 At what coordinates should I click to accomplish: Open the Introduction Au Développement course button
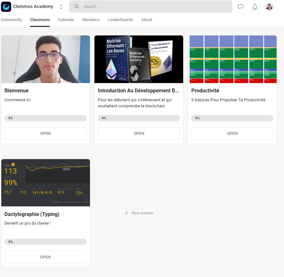pos(139,134)
